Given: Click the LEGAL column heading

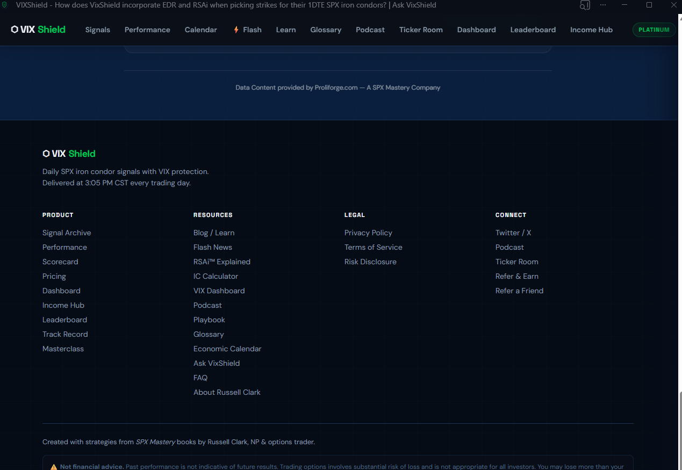Looking at the screenshot, I should (x=355, y=215).
